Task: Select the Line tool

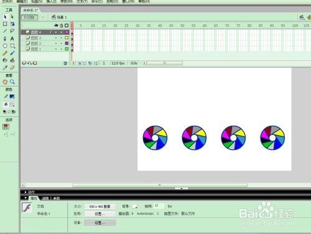Action: click(x=5, y=31)
